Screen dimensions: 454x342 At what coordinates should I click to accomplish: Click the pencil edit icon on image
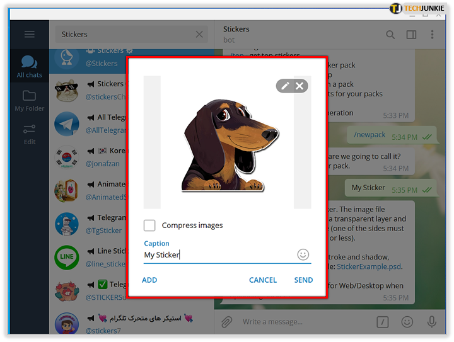(x=285, y=86)
